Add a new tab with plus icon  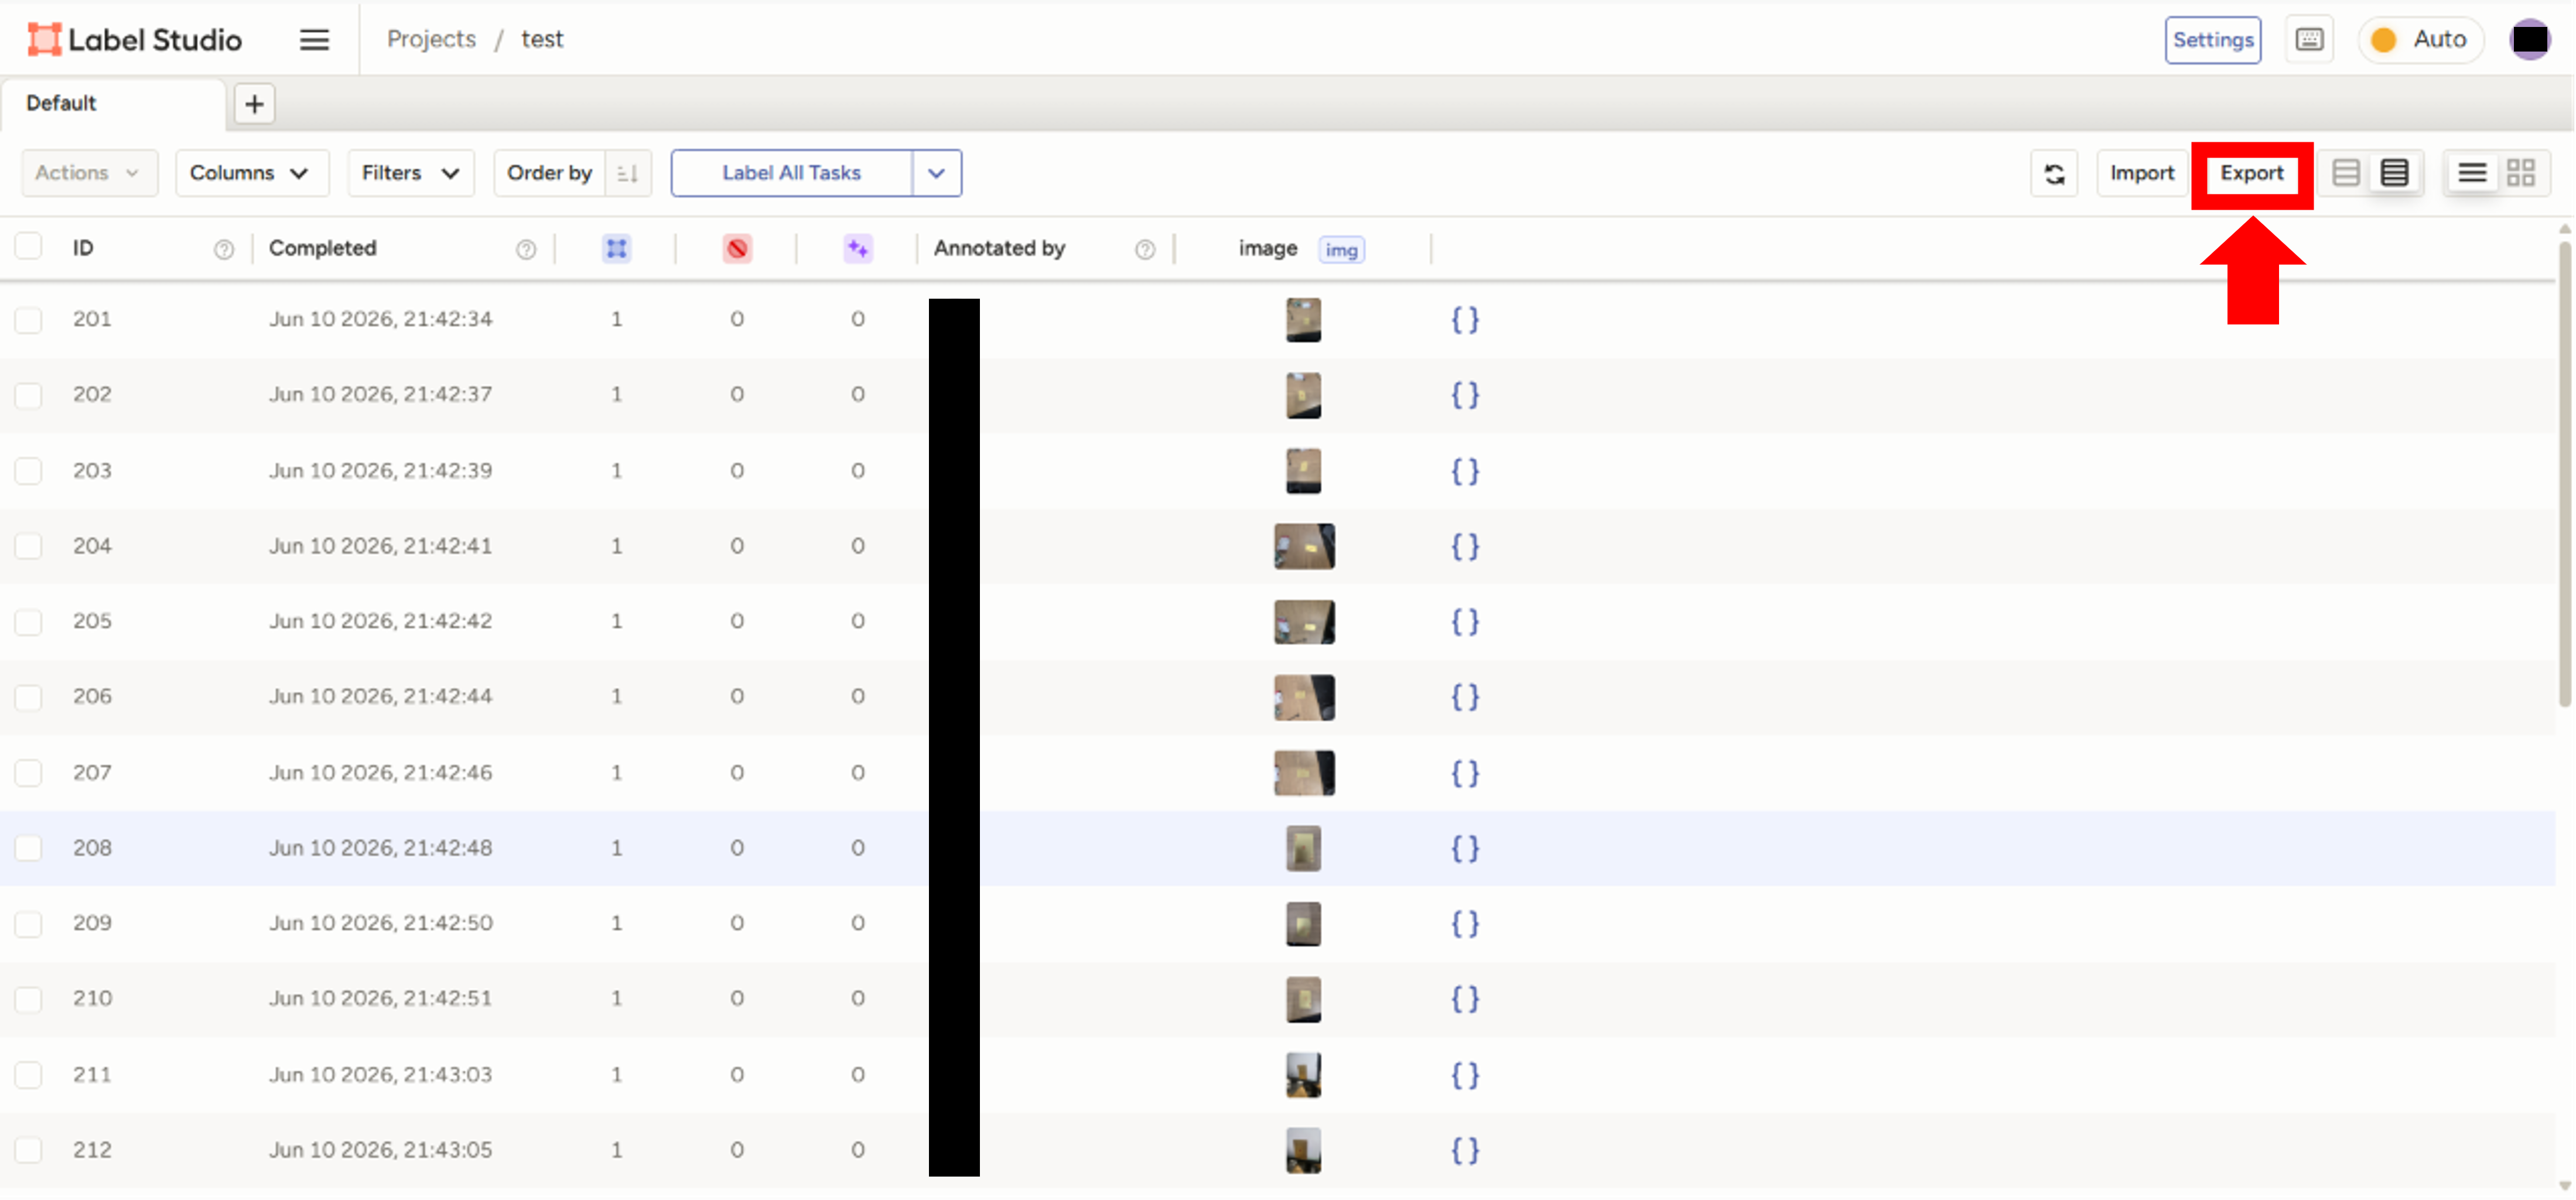click(x=254, y=104)
